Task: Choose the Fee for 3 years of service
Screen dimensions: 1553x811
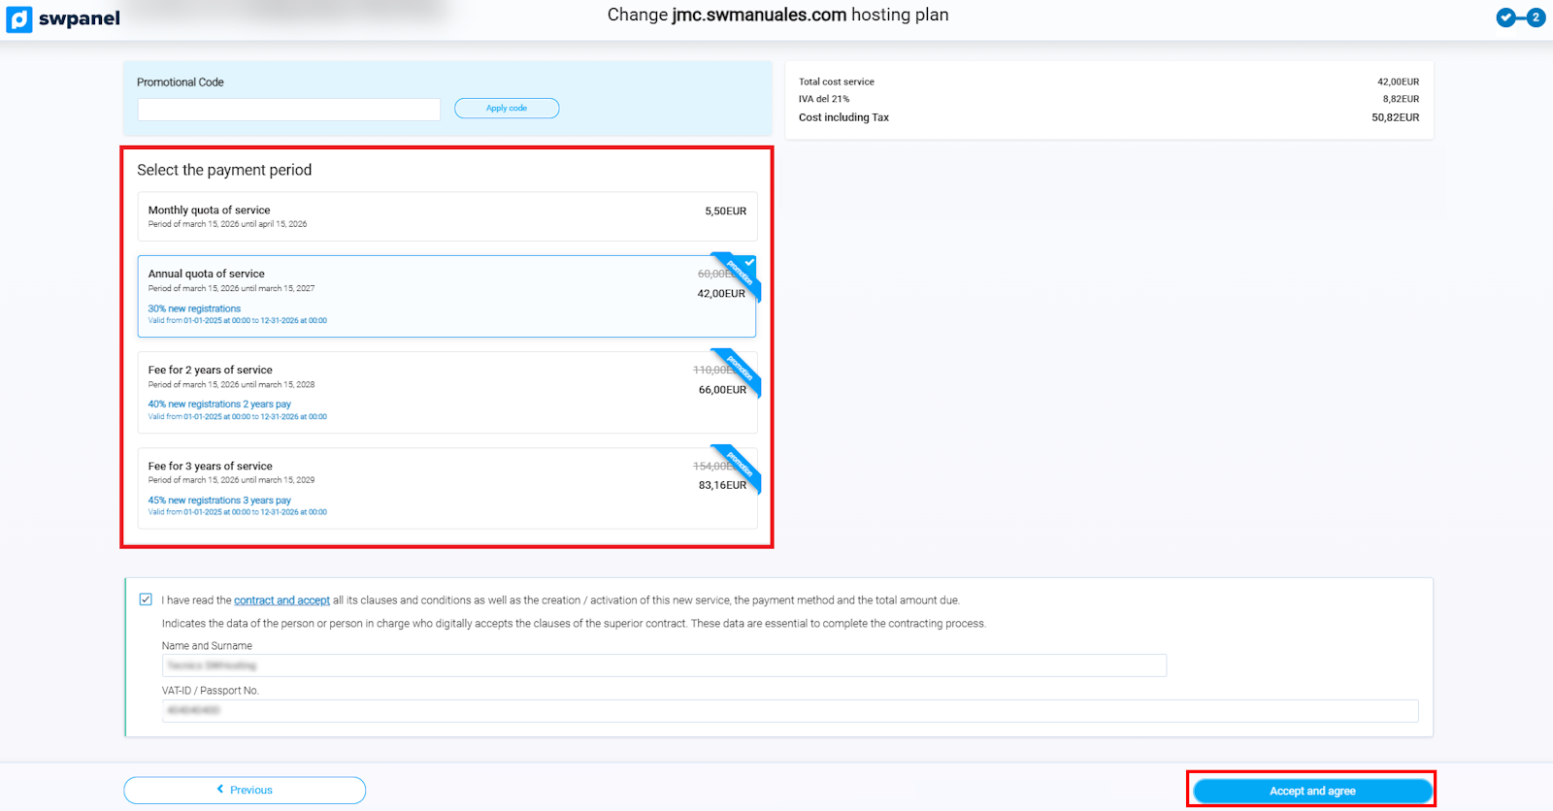Action: (x=446, y=488)
